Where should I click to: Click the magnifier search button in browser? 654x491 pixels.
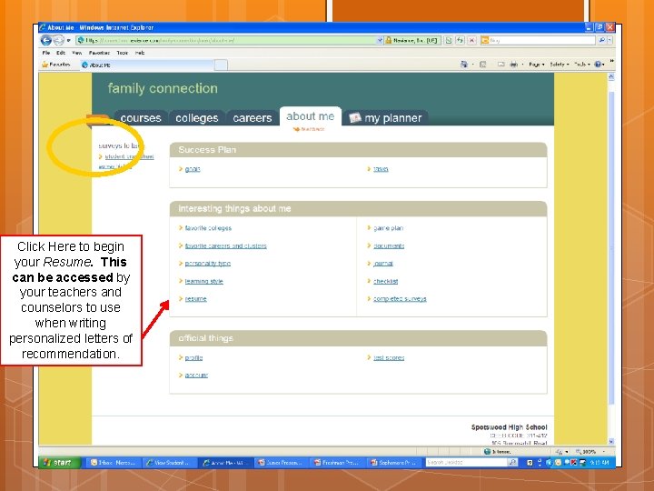[601, 41]
